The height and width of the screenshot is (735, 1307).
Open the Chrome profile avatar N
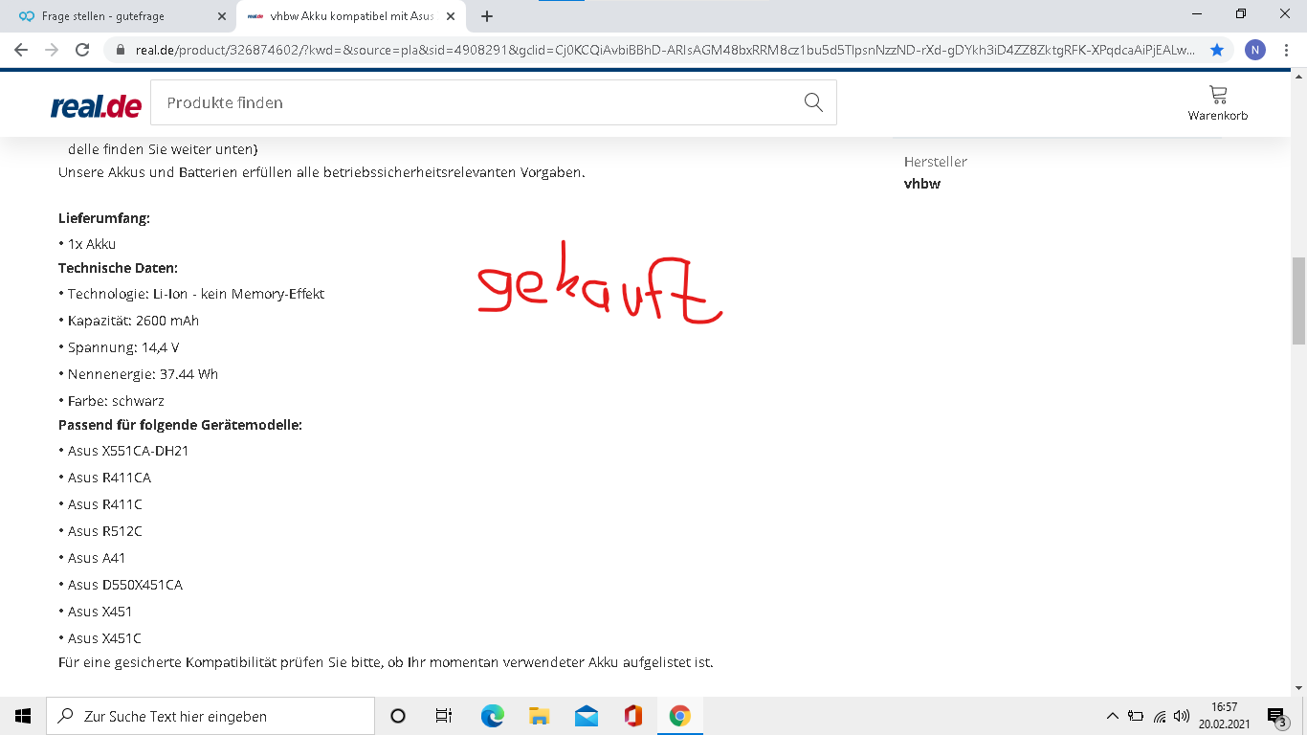pos(1255,50)
